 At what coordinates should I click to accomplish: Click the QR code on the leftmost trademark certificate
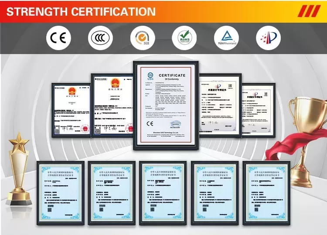click(x=57, y=131)
